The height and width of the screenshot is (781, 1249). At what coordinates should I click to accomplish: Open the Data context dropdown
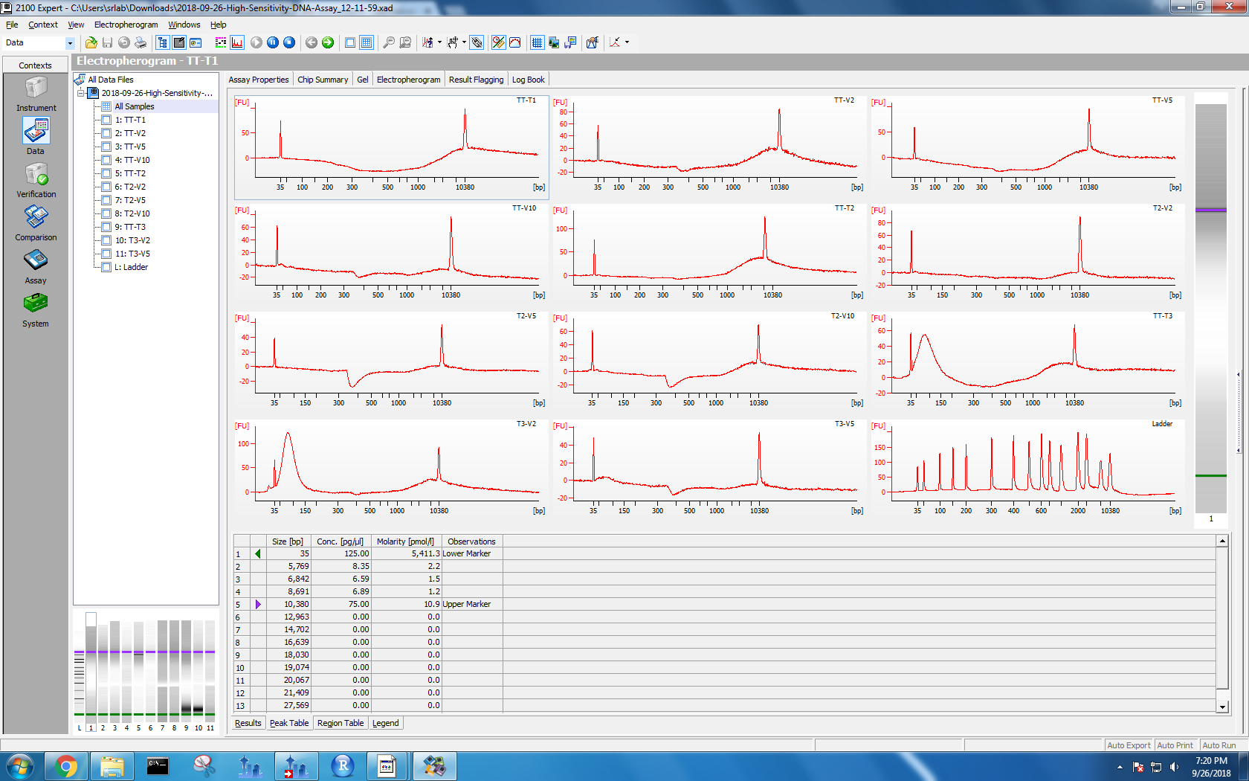[x=70, y=43]
